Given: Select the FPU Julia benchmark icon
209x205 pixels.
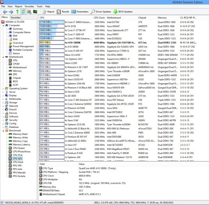Looking at the screenshot, I should (x=10, y=169).
